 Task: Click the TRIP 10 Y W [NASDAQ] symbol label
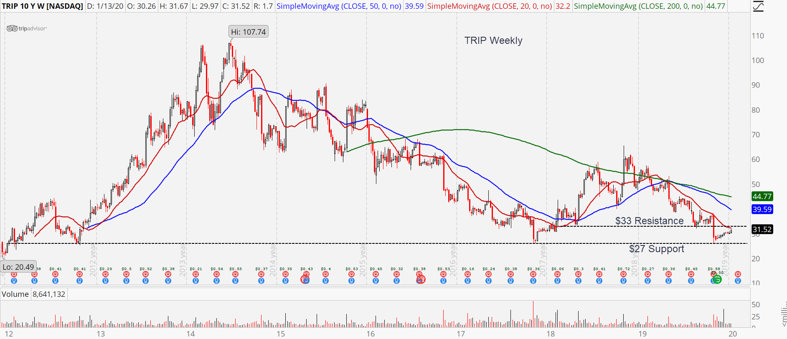(x=42, y=6)
